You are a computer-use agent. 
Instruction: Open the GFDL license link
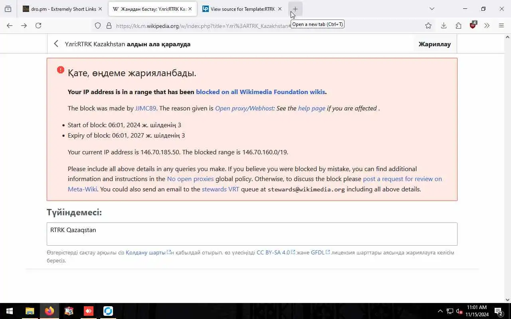pos(320,252)
